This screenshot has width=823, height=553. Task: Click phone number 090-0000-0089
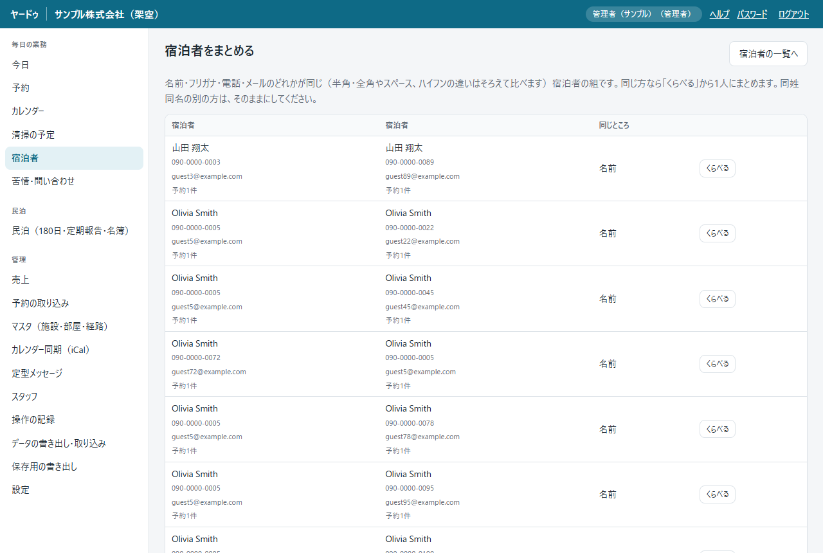click(410, 162)
